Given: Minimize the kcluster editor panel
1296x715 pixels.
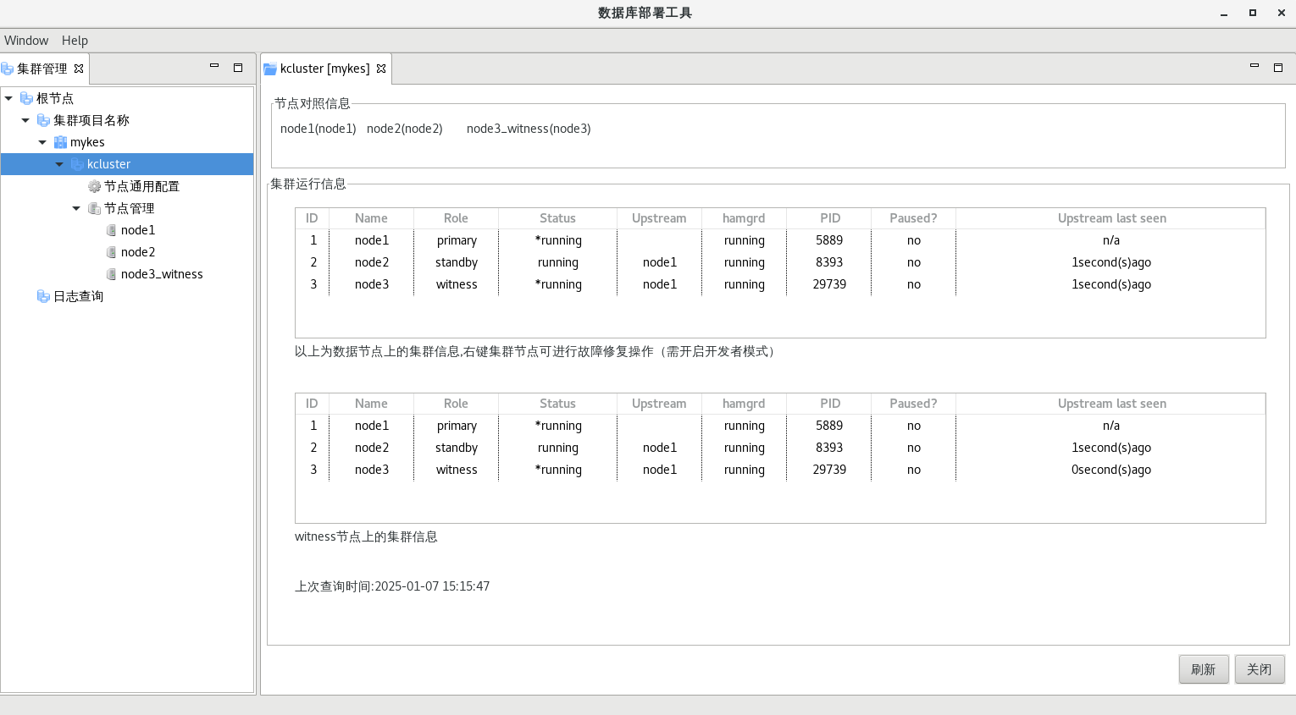Looking at the screenshot, I should pyautogui.click(x=1254, y=67).
